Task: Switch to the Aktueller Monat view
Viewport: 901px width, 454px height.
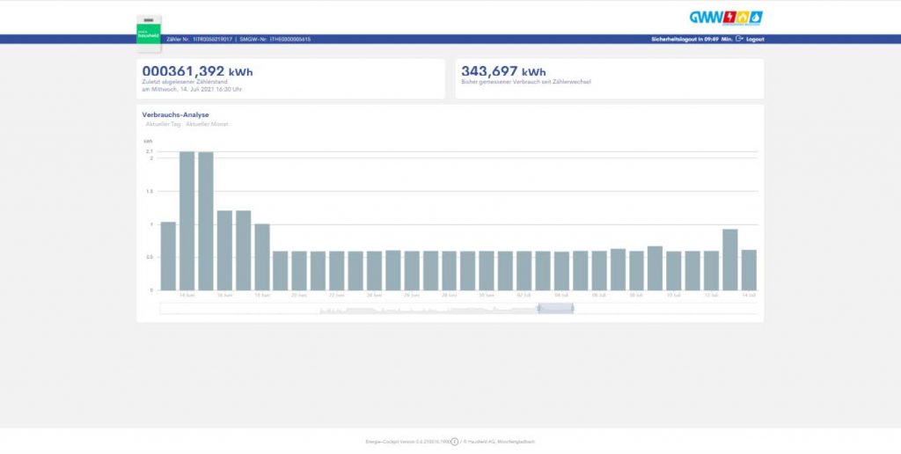Action: pyautogui.click(x=207, y=124)
